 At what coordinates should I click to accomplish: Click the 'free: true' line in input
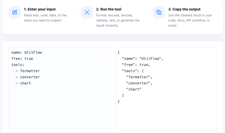click(22, 59)
